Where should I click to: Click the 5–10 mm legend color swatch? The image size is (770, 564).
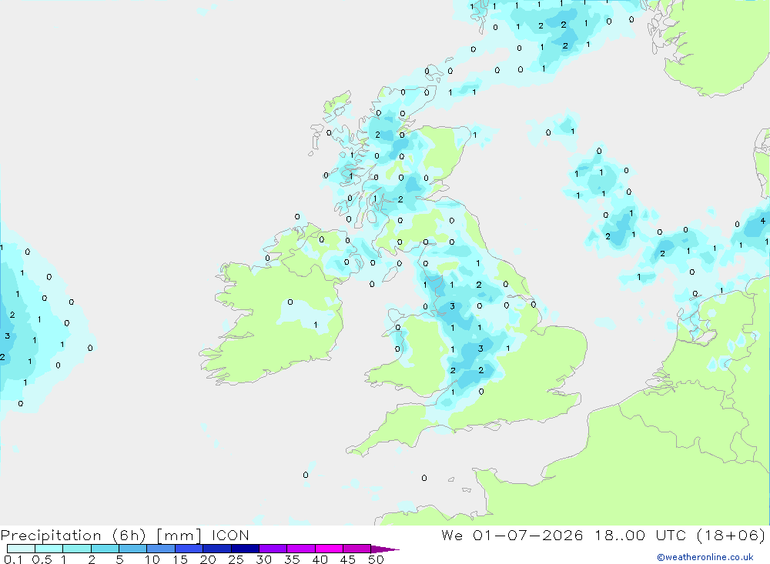[133, 549]
